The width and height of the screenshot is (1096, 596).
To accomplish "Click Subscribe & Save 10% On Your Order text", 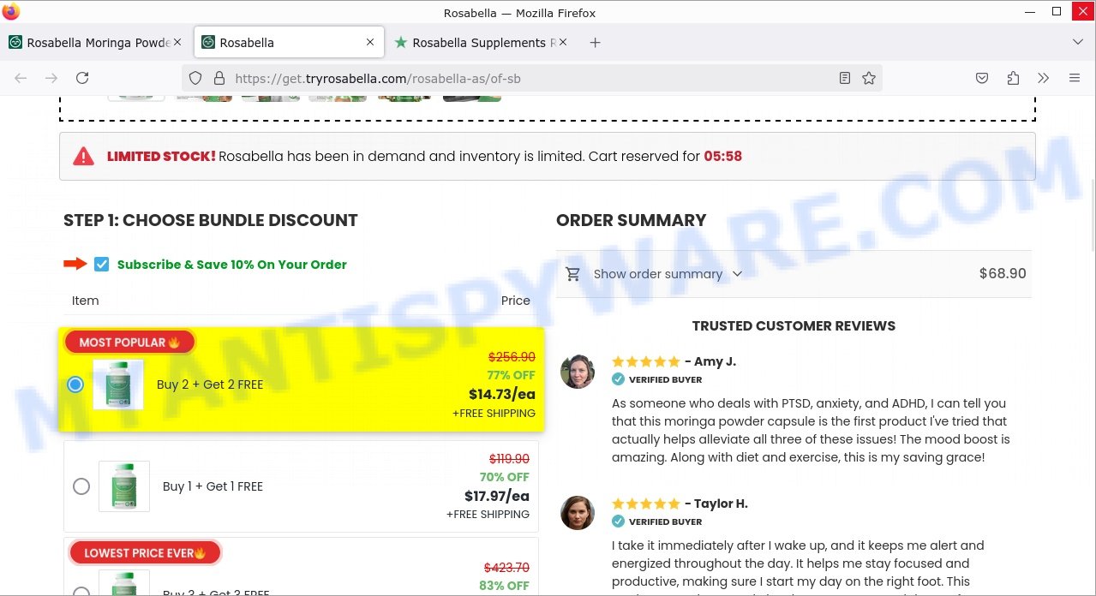I will 232,264.
